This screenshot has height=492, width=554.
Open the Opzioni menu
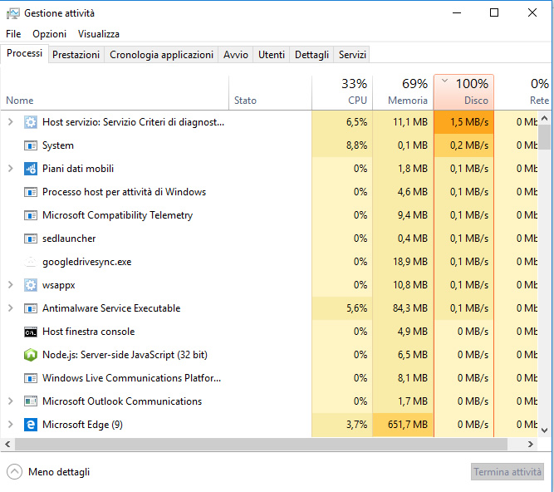[x=50, y=34]
